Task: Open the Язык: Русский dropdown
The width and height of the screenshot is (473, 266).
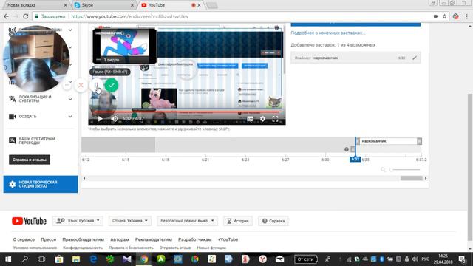Action: point(78,221)
